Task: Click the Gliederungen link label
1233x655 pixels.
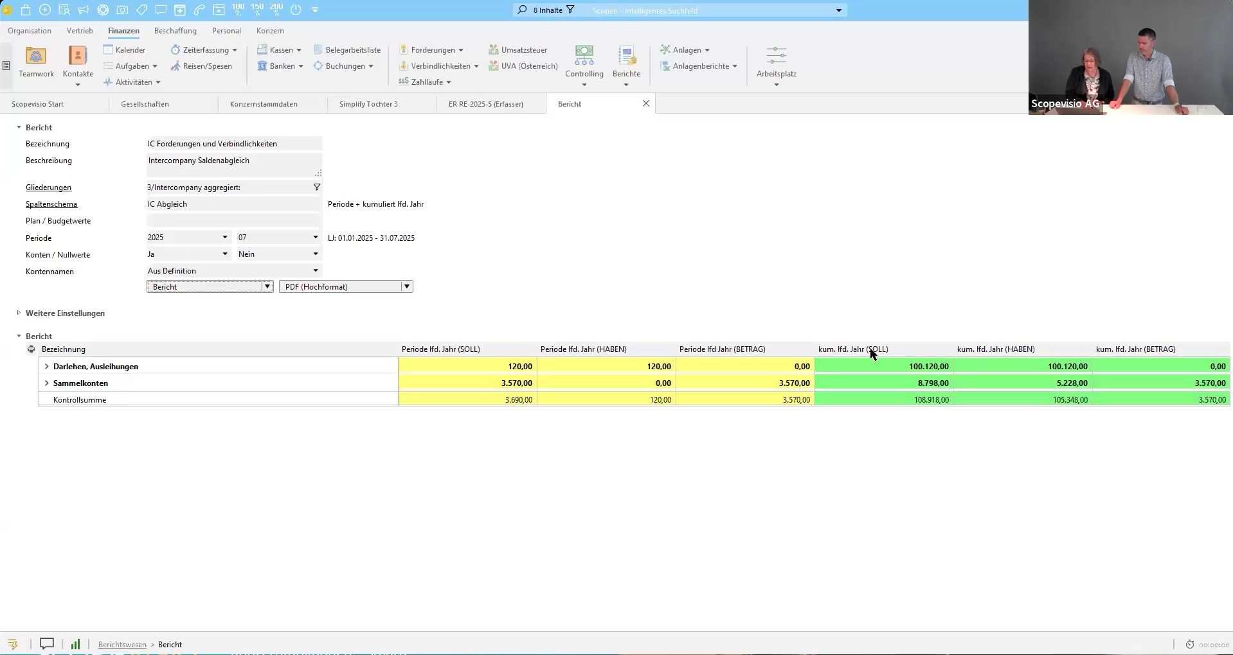Action: point(49,188)
